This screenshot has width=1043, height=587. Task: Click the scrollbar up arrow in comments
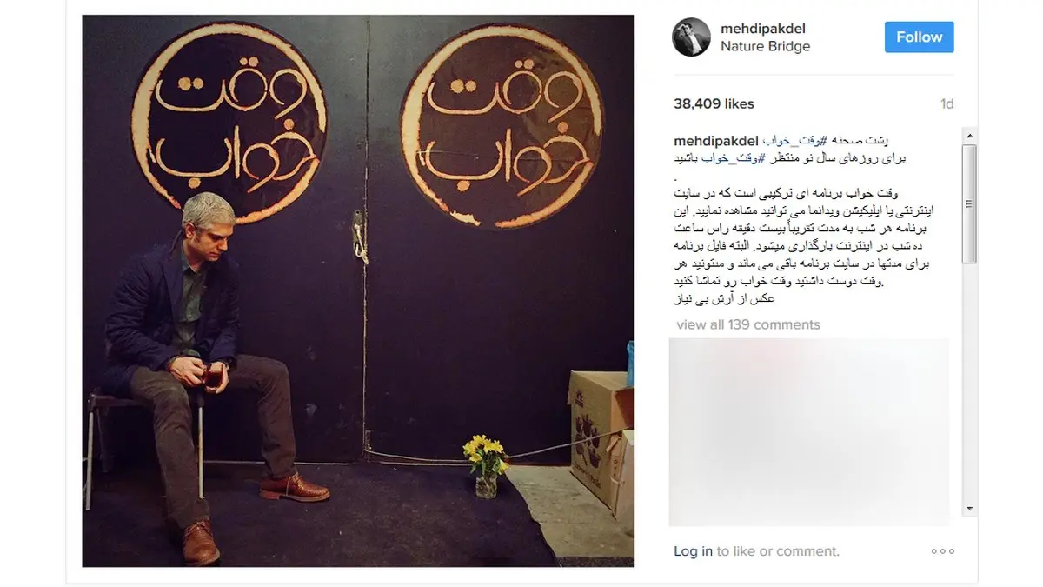click(969, 136)
